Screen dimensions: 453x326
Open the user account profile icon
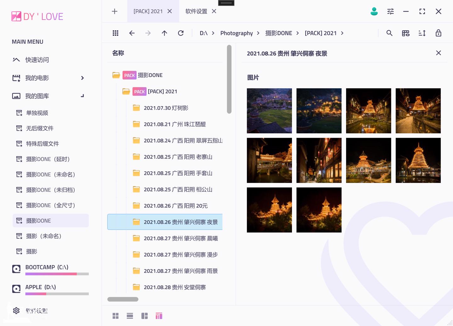pyautogui.click(x=374, y=11)
